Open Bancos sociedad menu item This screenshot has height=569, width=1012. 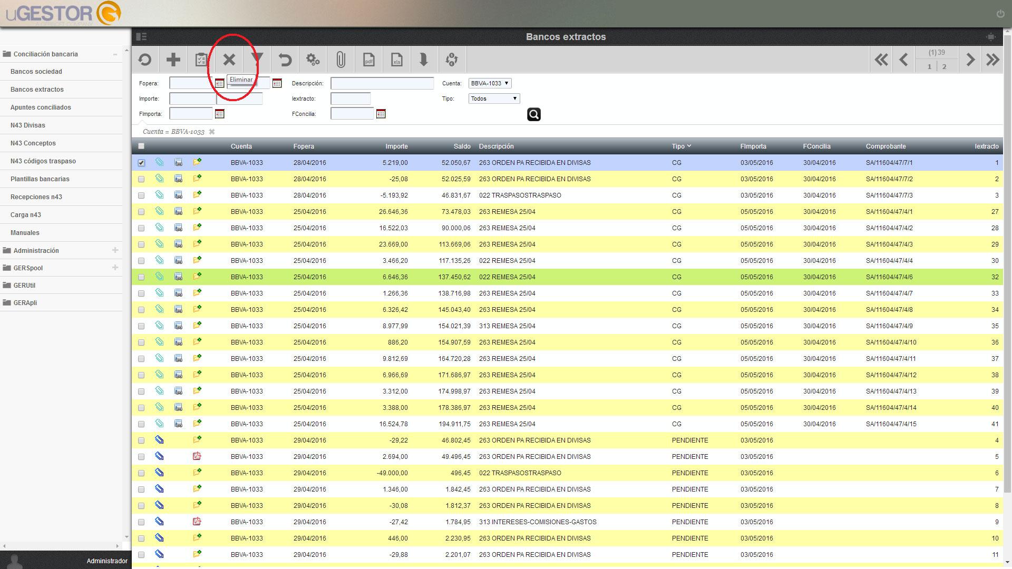[x=36, y=71]
